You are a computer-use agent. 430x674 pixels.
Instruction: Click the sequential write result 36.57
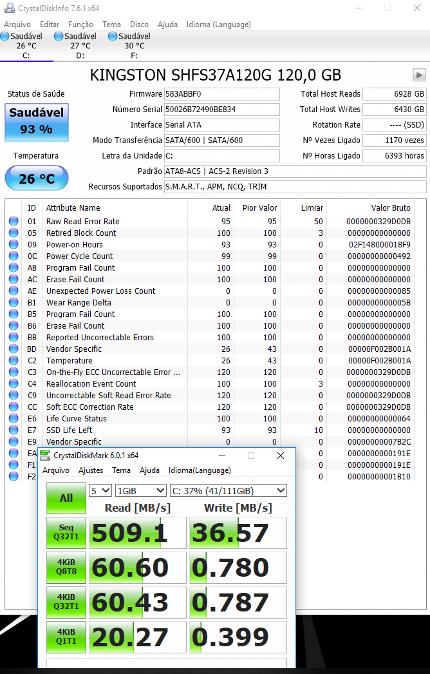coord(238,533)
